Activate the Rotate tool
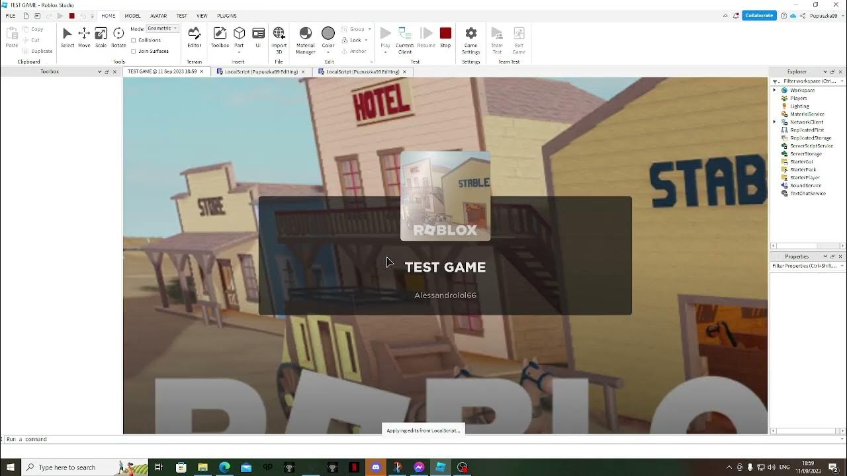The width and height of the screenshot is (847, 476). coord(118,37)
